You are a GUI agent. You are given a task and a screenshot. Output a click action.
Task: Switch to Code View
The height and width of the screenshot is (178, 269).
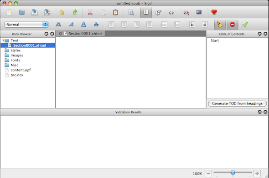pos(171,13)
